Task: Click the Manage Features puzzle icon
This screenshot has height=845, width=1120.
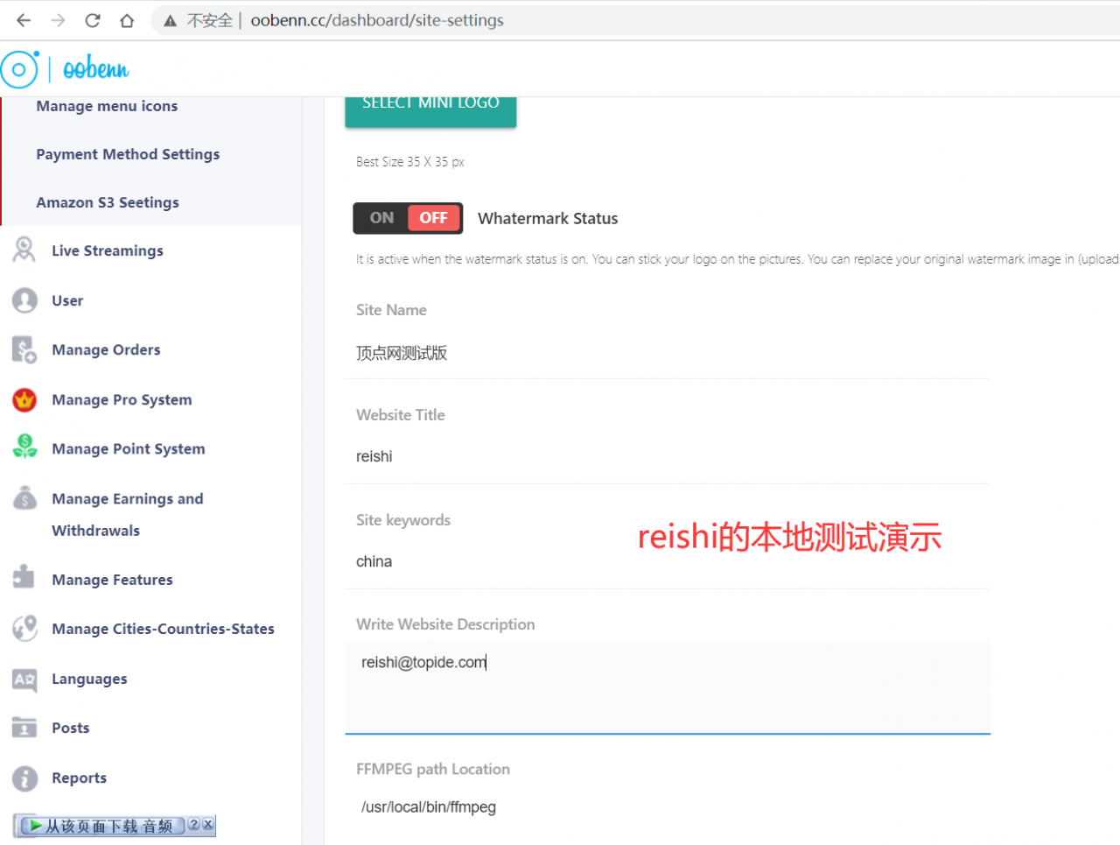Action: 24,578
